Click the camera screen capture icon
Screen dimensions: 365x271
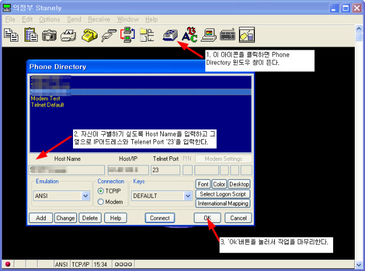pos(49,35)
